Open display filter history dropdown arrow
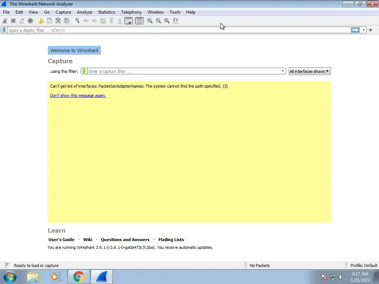 click(364, 30)
